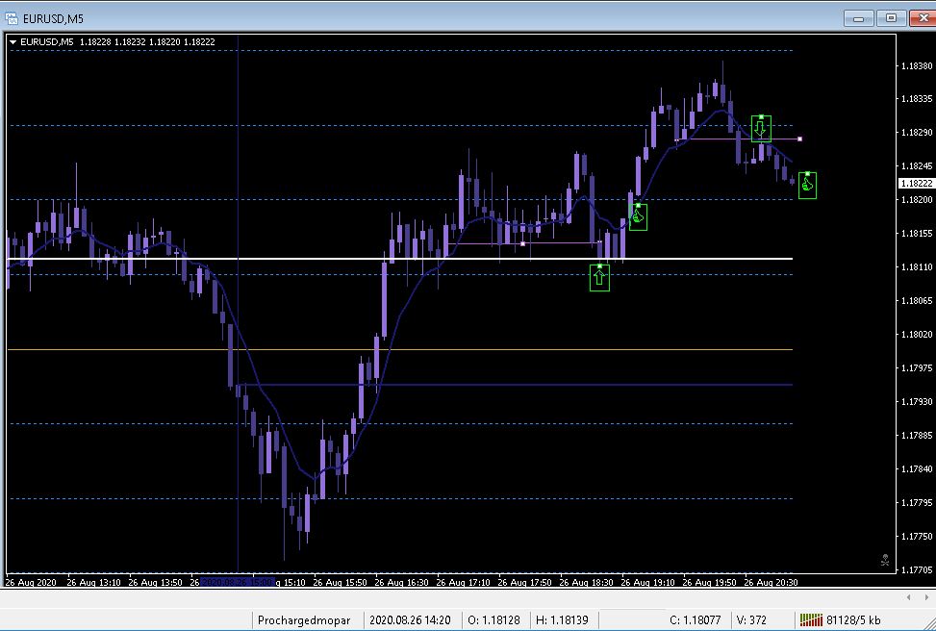Click the 81128/5 kb traffic indicator
The width and height of the screenshot is (936, 631).
click(853, 620)
